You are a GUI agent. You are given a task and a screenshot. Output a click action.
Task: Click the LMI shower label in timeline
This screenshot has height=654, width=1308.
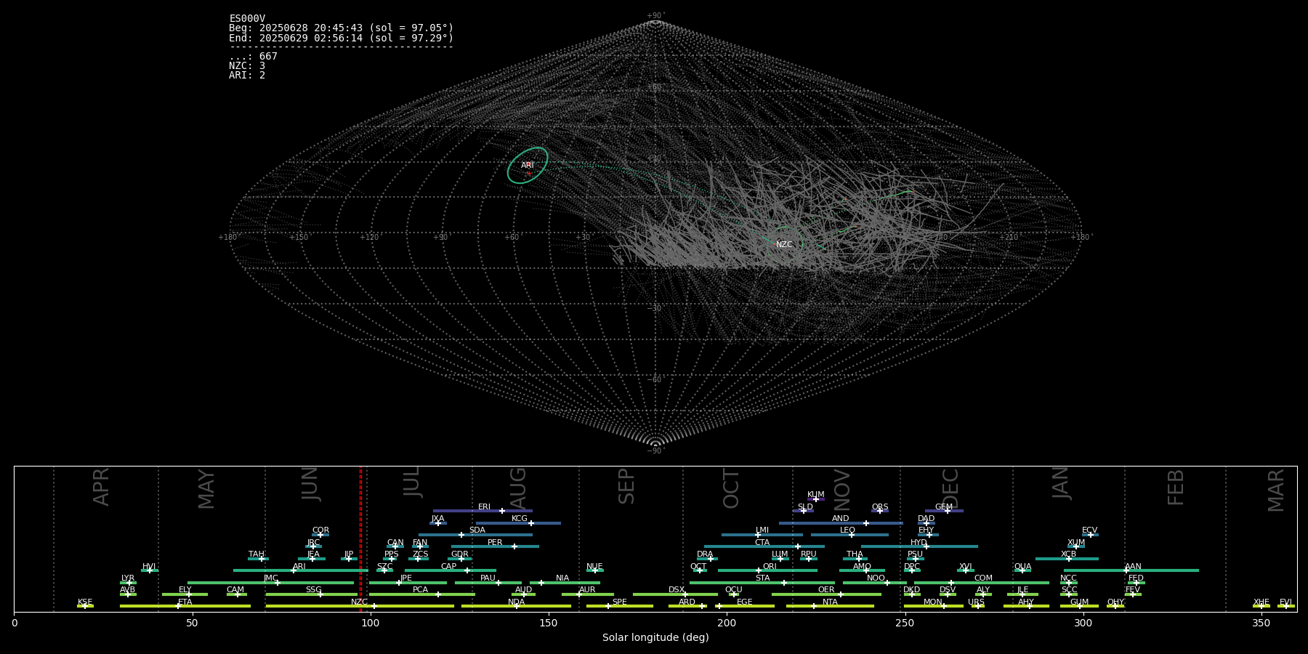pyautogui.click(x=762, y=530)
